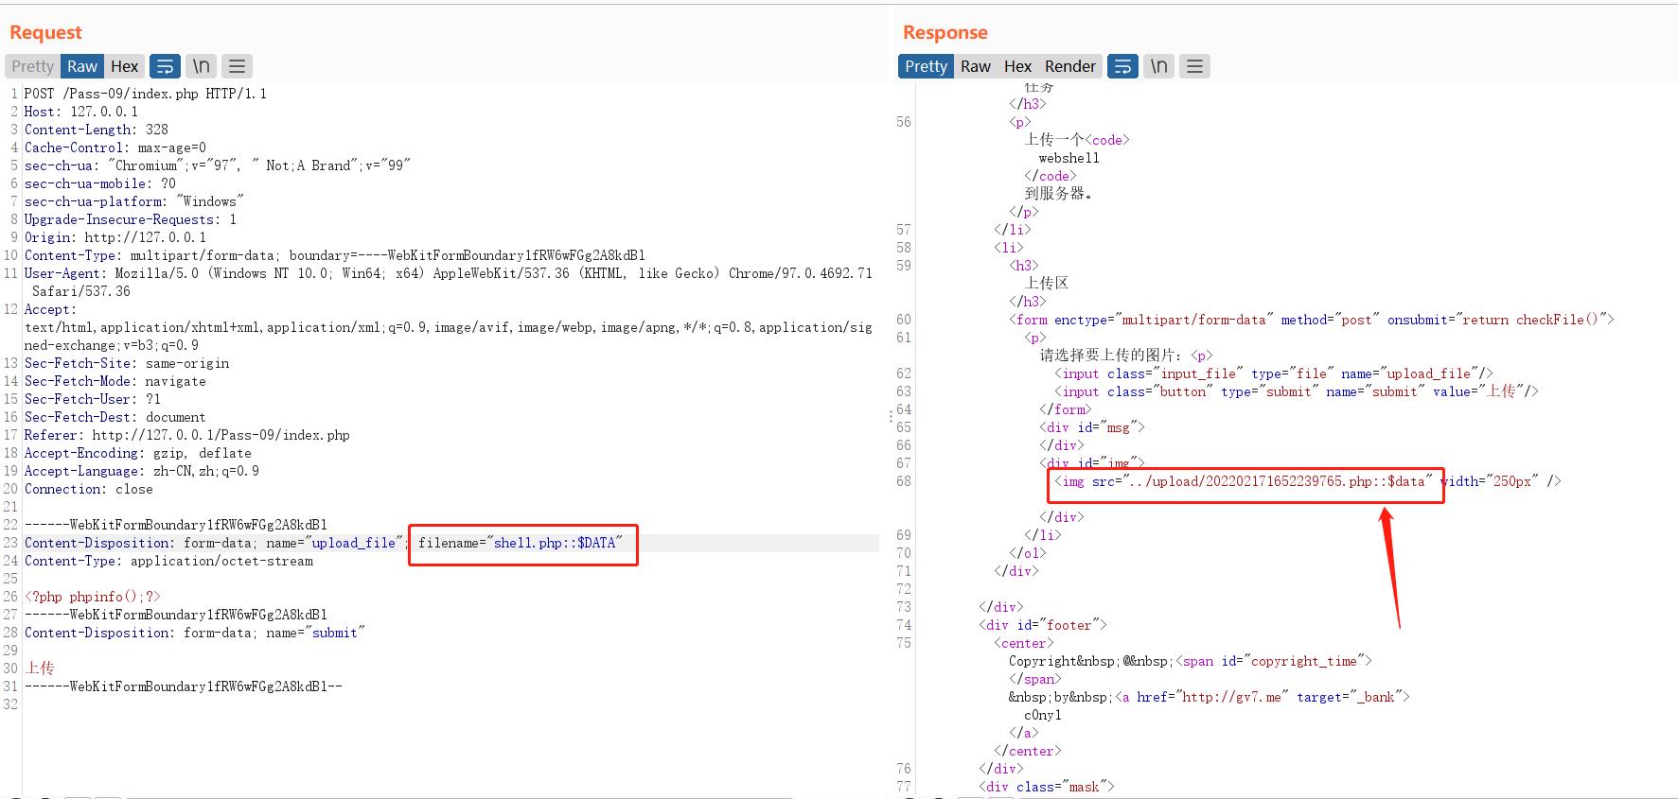Click the <?php phpinfo();?> payload line
Viewport: 1678px width, 799px height.
point(93,597)
